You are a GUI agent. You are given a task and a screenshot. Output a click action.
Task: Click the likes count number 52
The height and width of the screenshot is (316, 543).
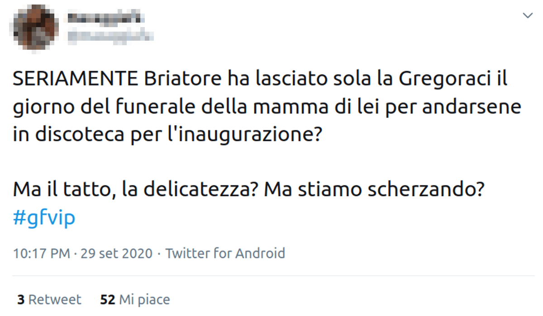point(108,299)
